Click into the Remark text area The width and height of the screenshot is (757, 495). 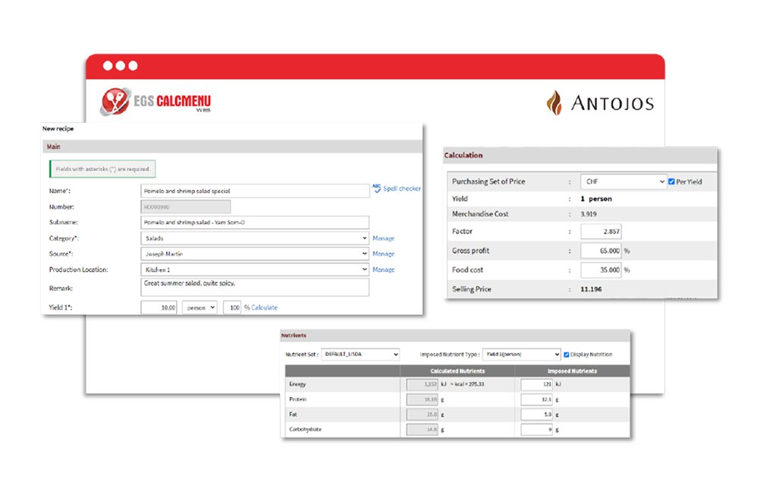(255, 287)
